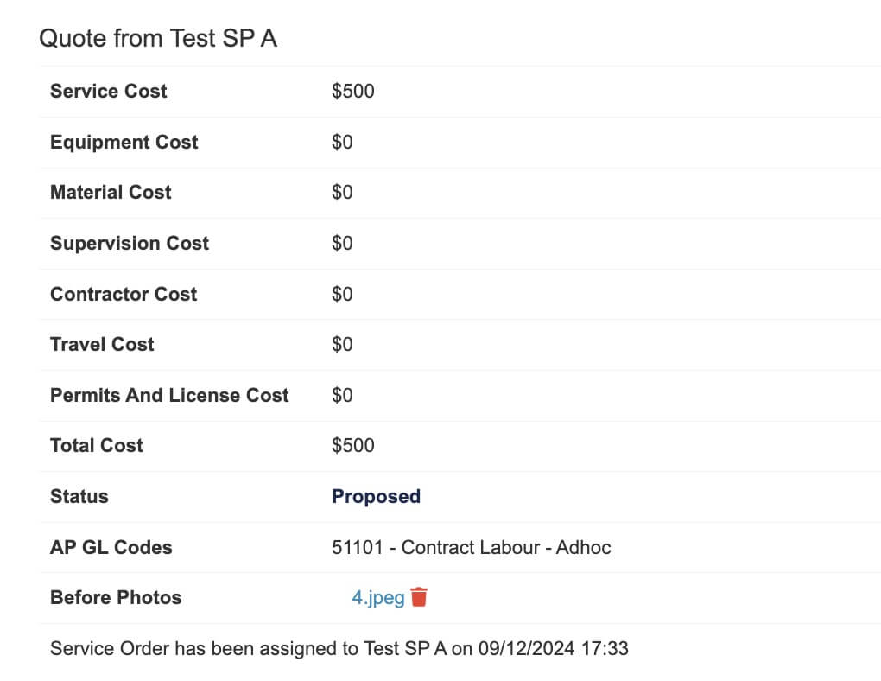Click the Supervision Cost label
The width and height of the screenshot is (881, 681).
[x=130, y=243]
